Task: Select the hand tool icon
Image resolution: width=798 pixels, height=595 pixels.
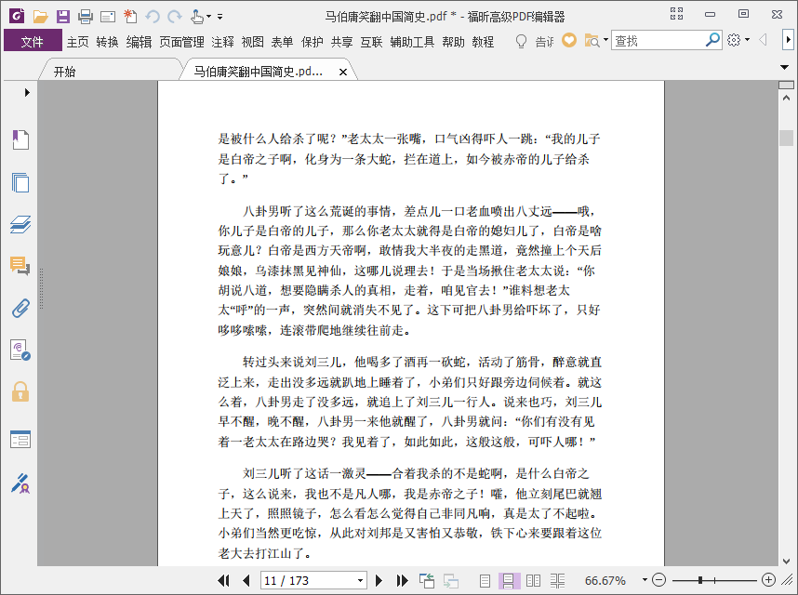Action: [x=197, y=17]
